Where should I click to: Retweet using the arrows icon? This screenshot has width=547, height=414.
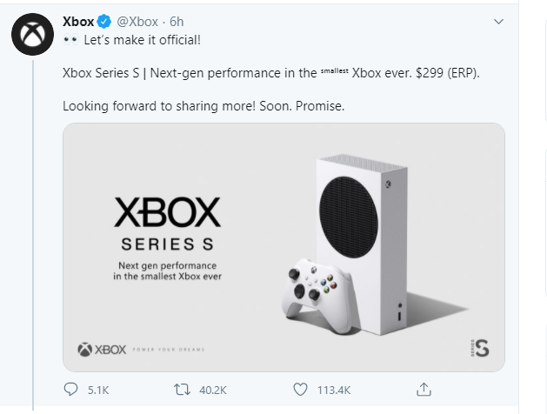coord(184,389)
